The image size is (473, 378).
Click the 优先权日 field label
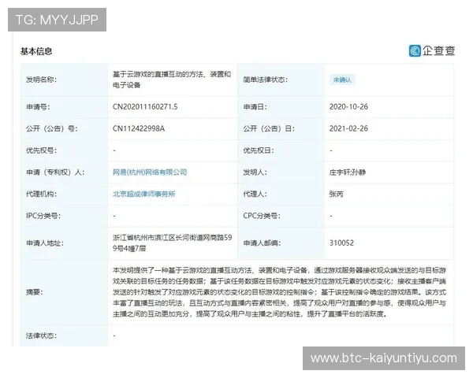pos(259,150)
